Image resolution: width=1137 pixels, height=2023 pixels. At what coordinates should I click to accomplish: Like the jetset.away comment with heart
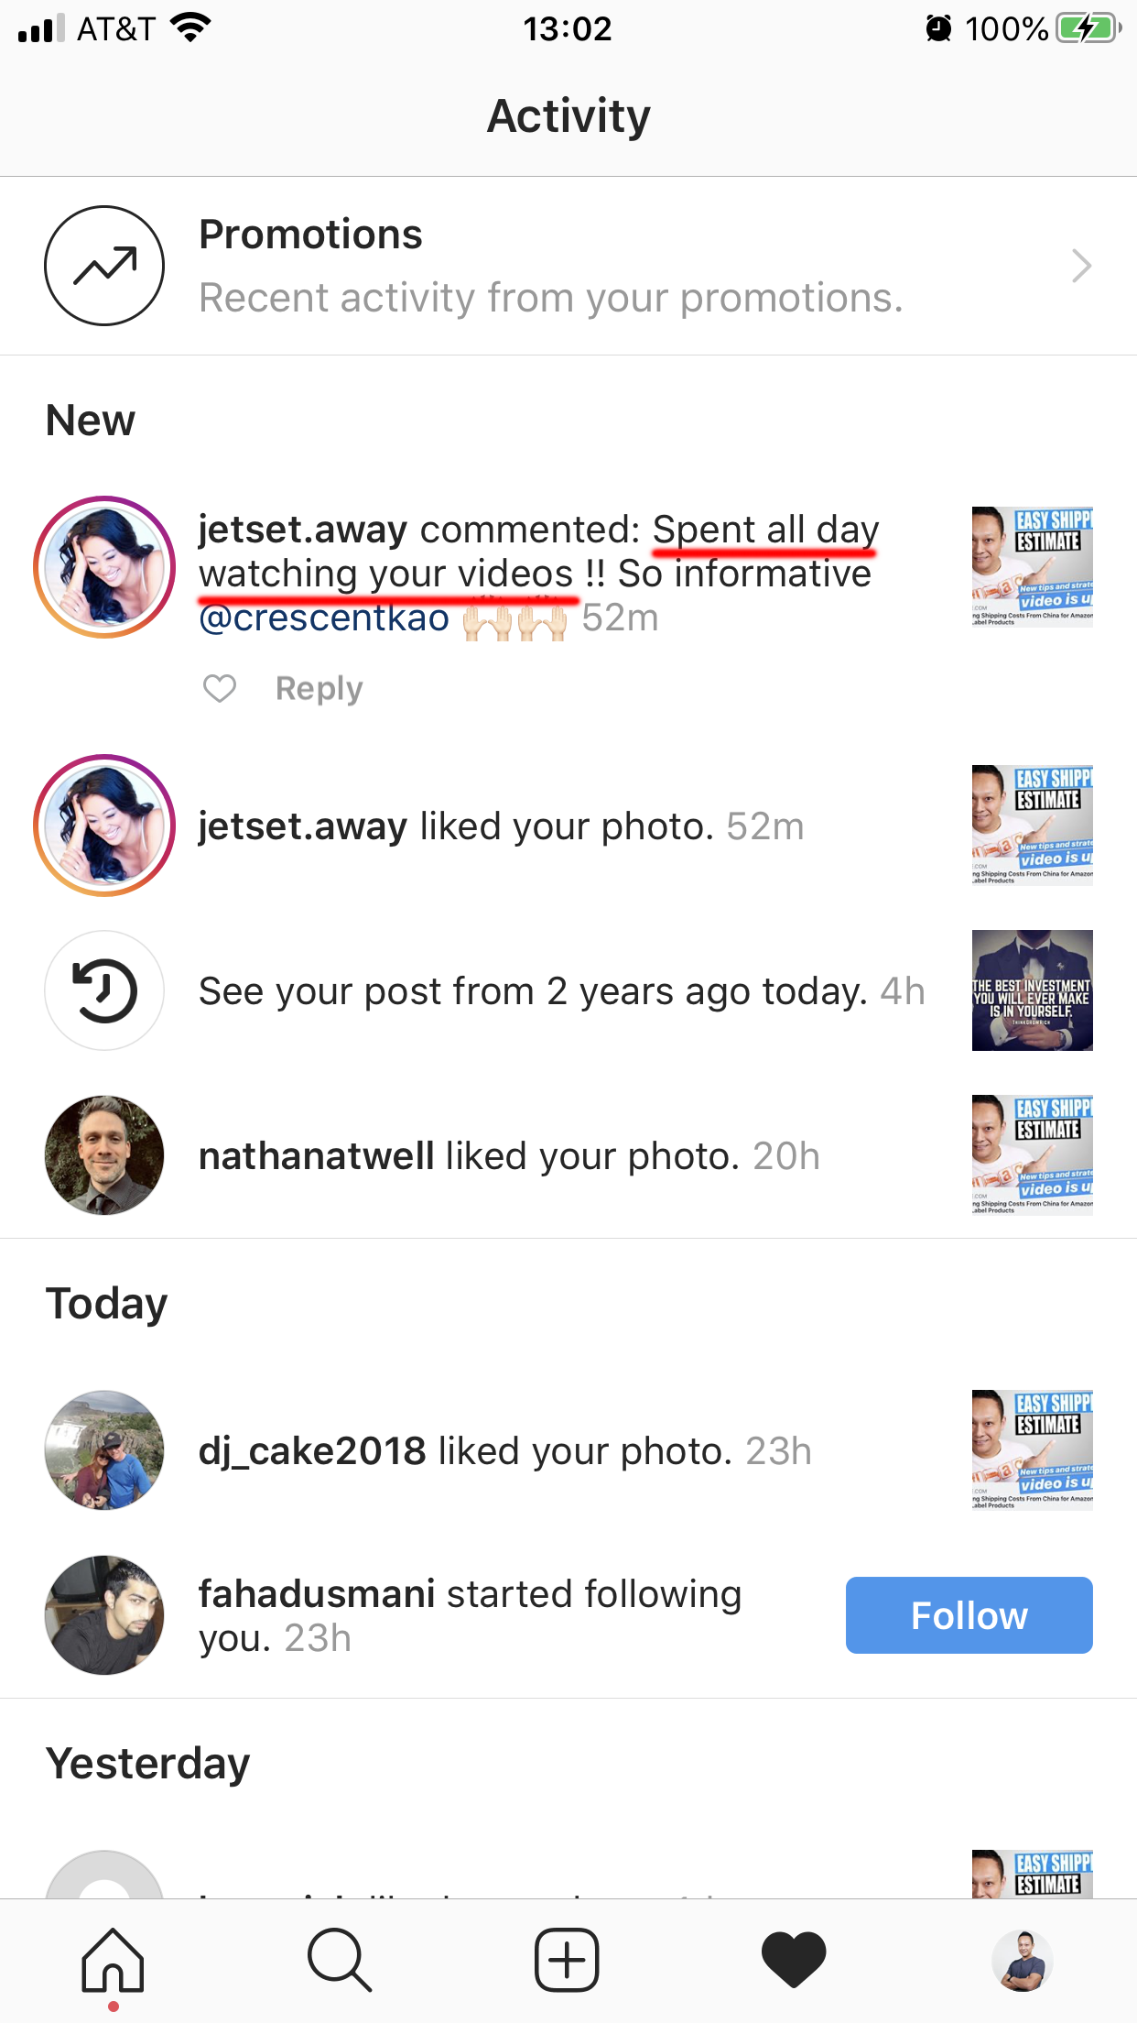point(220,688)
